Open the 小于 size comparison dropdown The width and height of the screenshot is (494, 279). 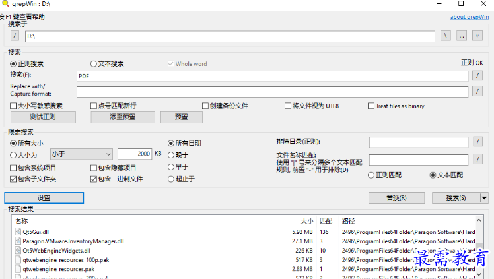(x=81, y=154)
